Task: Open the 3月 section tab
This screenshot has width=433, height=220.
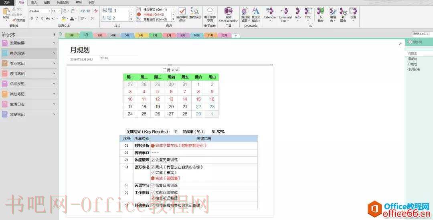Action: [100, 35]
